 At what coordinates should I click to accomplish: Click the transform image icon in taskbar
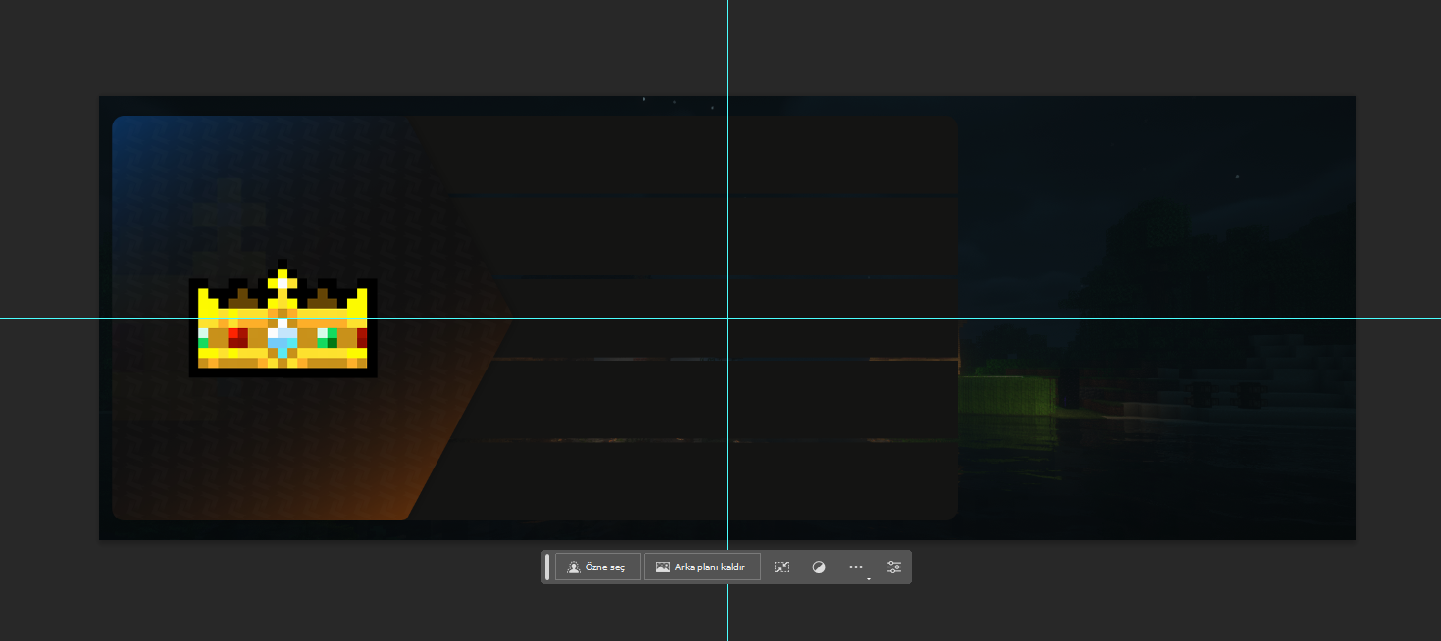coord(782,567)
